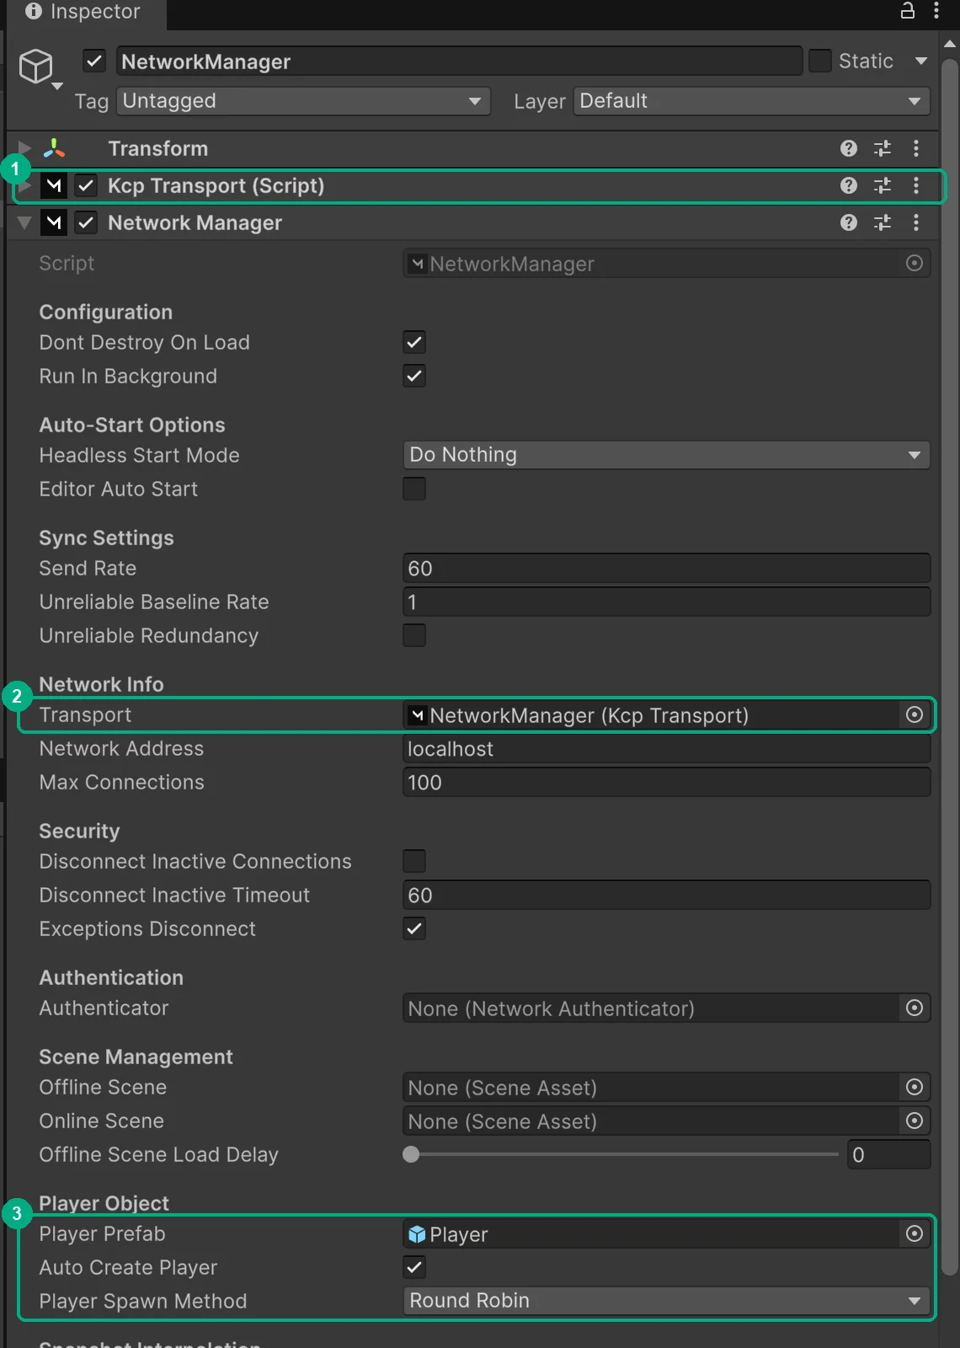Uncheck Exceptions Disconnect
Viewport: 960px width, 1348px height.
click(414, 928)
